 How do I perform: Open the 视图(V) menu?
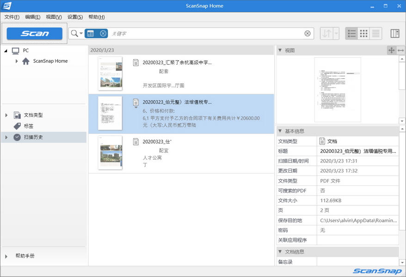[54, 17]
